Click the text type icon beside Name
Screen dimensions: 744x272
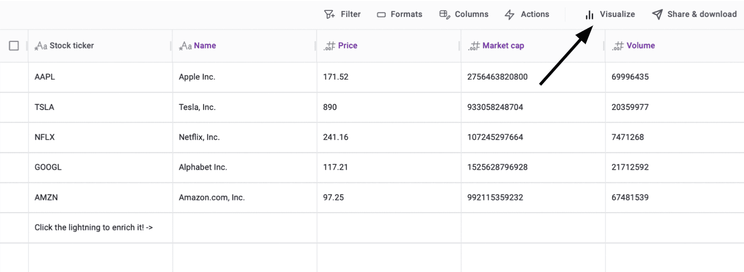pyautogui.click(x=185, y=46)
